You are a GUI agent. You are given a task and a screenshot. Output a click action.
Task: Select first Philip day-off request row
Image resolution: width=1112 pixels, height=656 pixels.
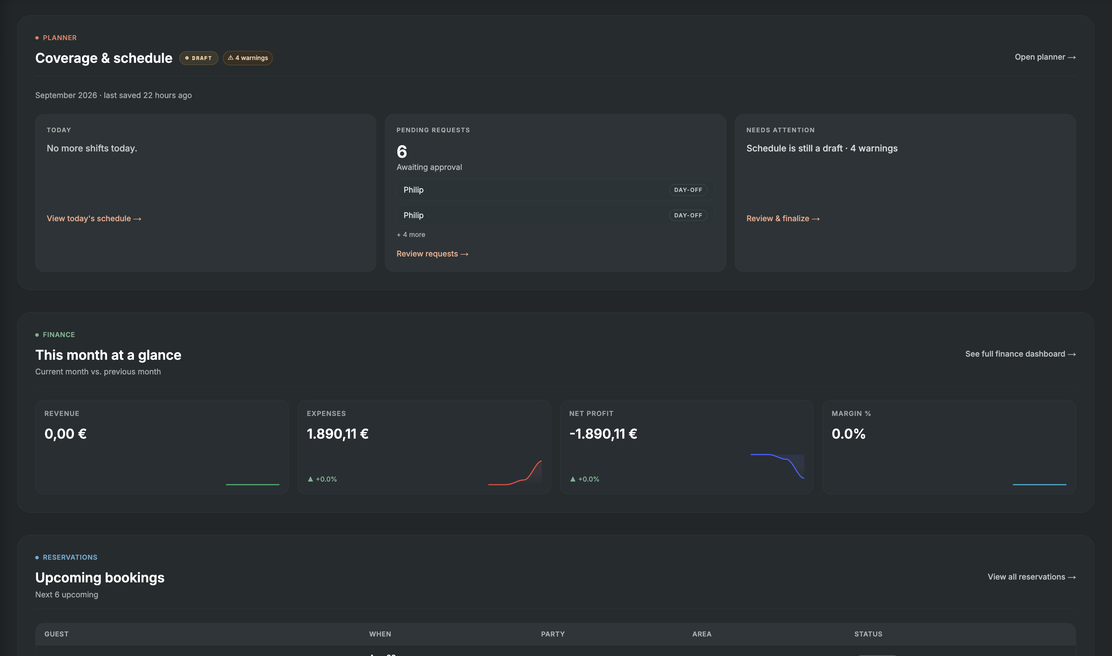[555, 189]
